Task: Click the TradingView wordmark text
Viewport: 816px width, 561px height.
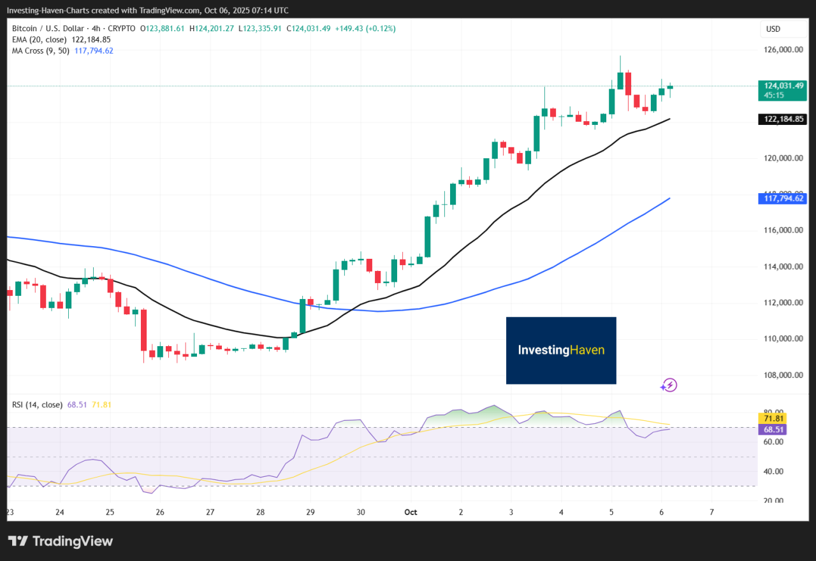Action: tap(73, 541)
